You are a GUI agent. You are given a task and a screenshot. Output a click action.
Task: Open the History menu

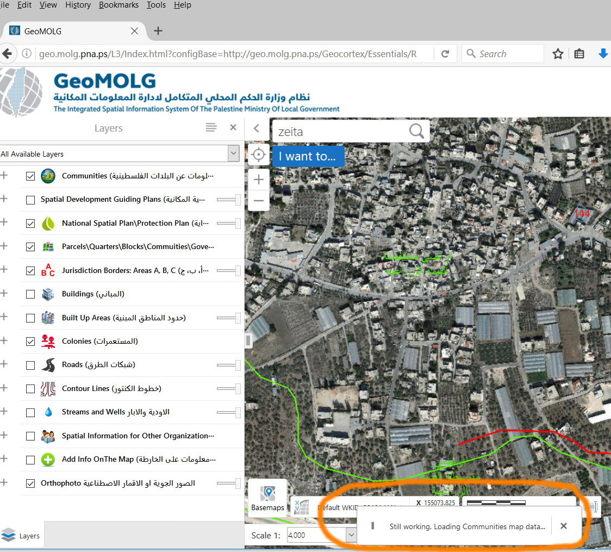click(78, 5)
